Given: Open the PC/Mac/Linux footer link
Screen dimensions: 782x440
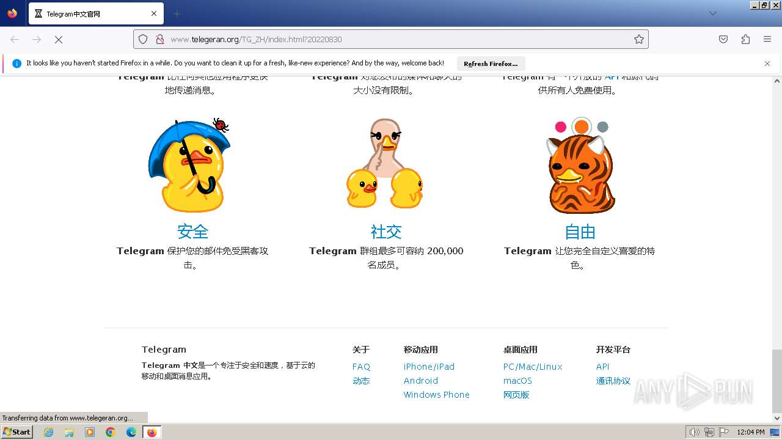Looking at the screenshot, I should click(x=533, y=367).
